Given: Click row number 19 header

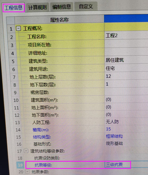Looking at the screenshot, I should (20, 165).
